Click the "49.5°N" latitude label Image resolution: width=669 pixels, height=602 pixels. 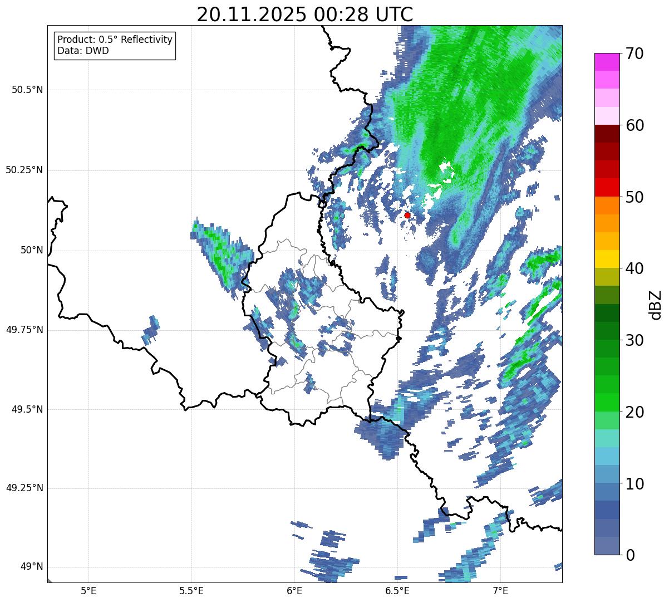point(27,409)
